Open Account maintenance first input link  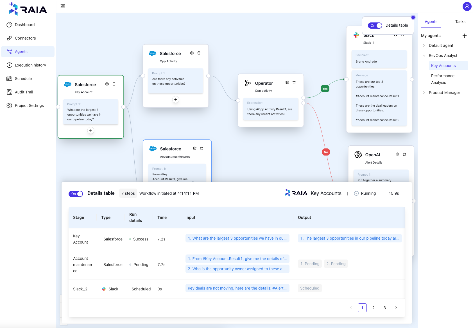tap(237, 259)
